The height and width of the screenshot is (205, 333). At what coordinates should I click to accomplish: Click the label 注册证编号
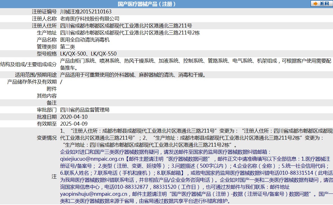coord(44,11)
